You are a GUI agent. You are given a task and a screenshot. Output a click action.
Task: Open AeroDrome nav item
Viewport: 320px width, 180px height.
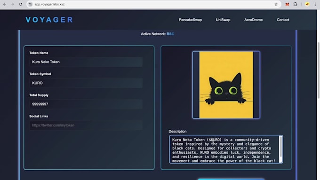point(254,20)
